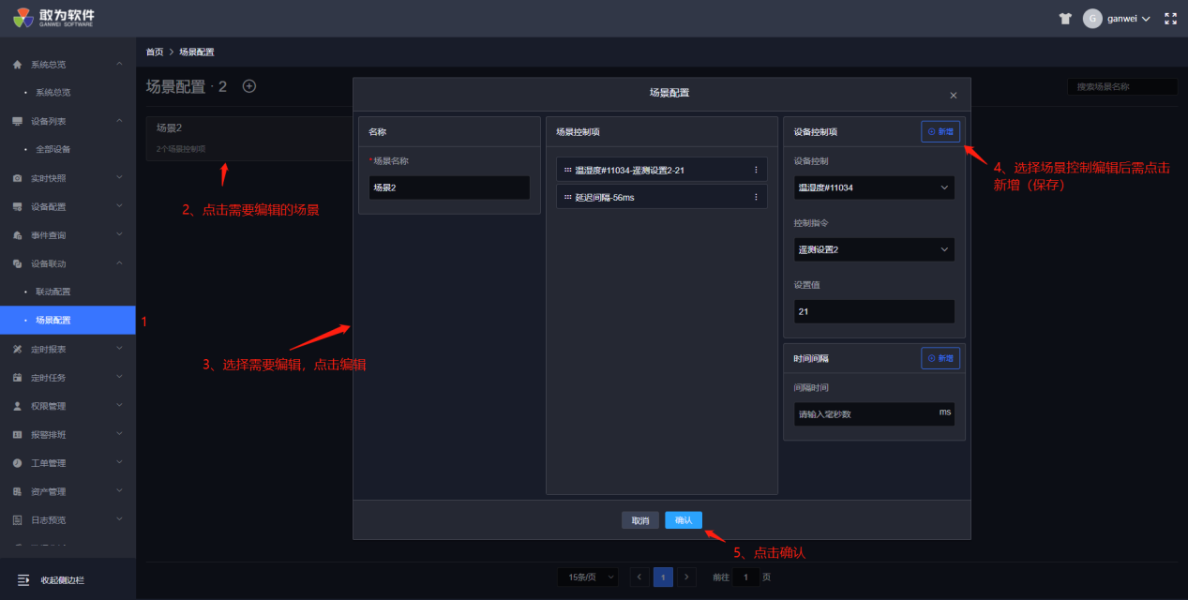The height and width of the screenshot is (600, 1188).
Task: Open the theme shirt icon in header
Action: 1065,19
